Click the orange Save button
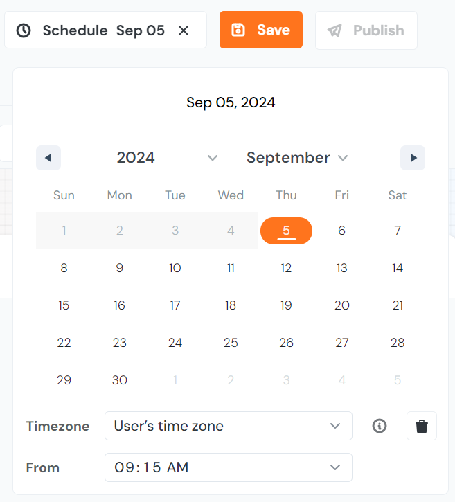The height and width of the screenshot is (502, 455). point(261,30)
